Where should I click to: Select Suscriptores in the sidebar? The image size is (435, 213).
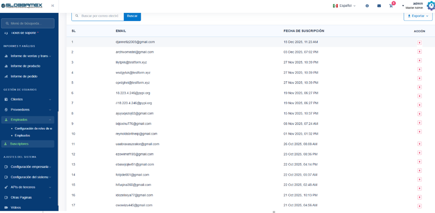19,144
